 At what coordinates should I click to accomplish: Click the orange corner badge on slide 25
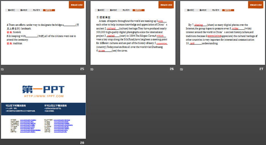pyautogui.click(x=76, y=5)
